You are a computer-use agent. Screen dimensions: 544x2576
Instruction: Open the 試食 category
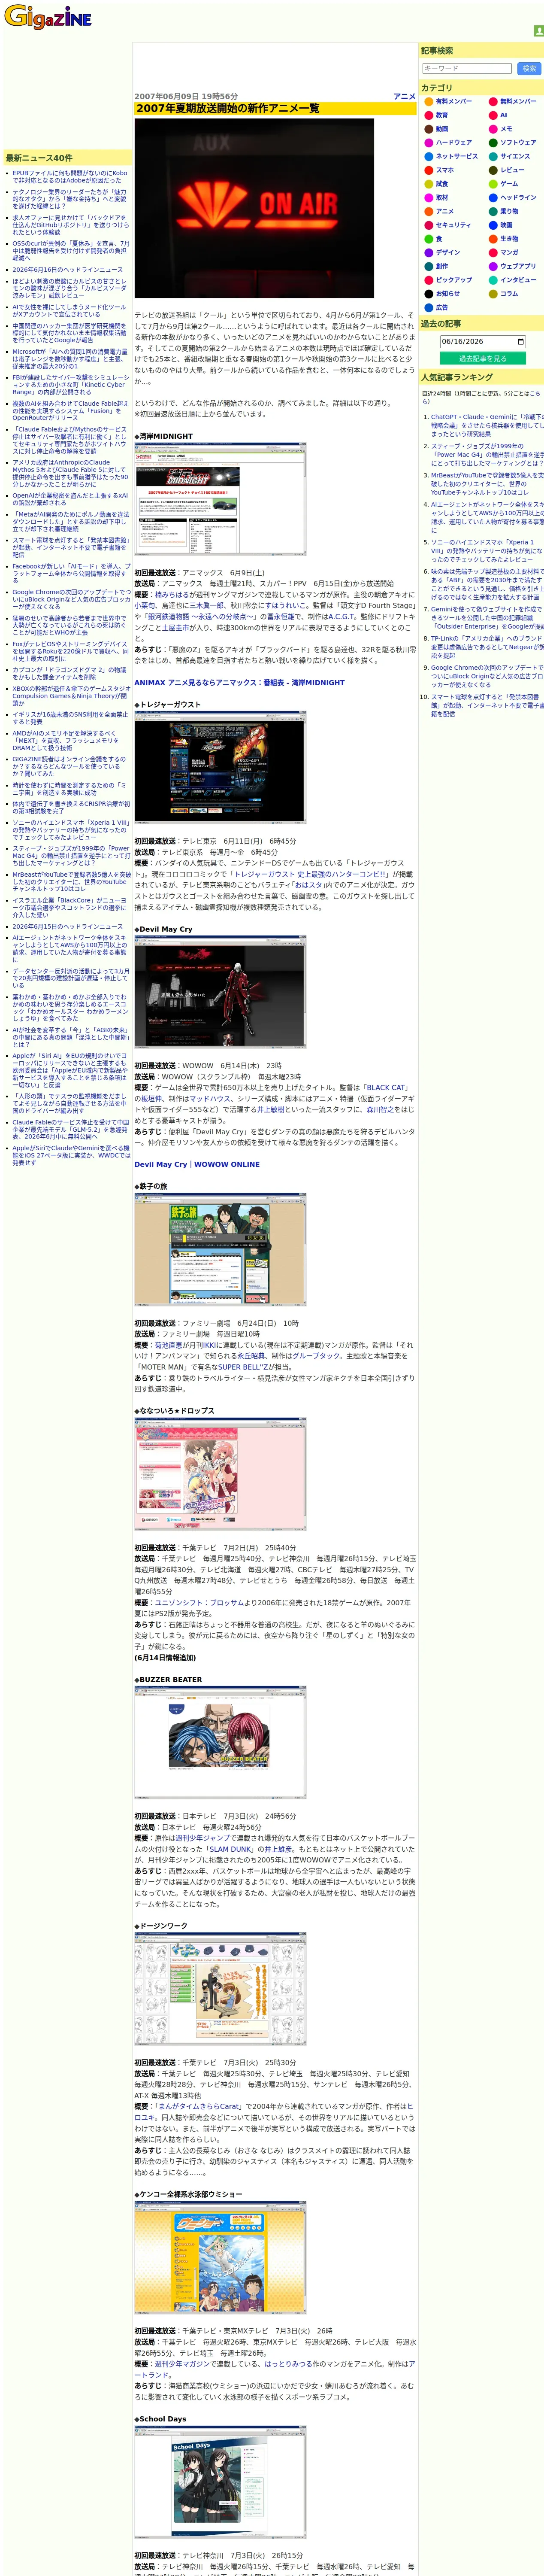[x=442, y=184]
